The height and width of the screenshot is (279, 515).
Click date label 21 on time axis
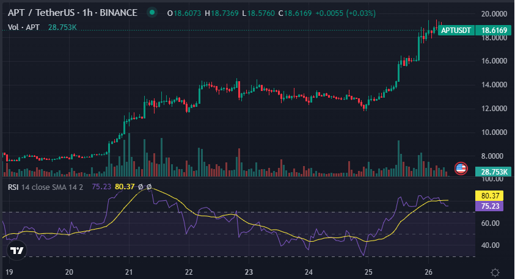(x=129, y=272)
